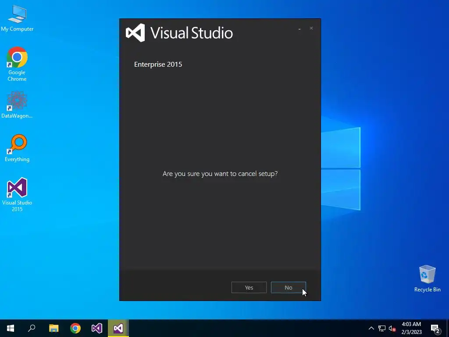Open My Computer desktop icon

(x=17, y=18)
